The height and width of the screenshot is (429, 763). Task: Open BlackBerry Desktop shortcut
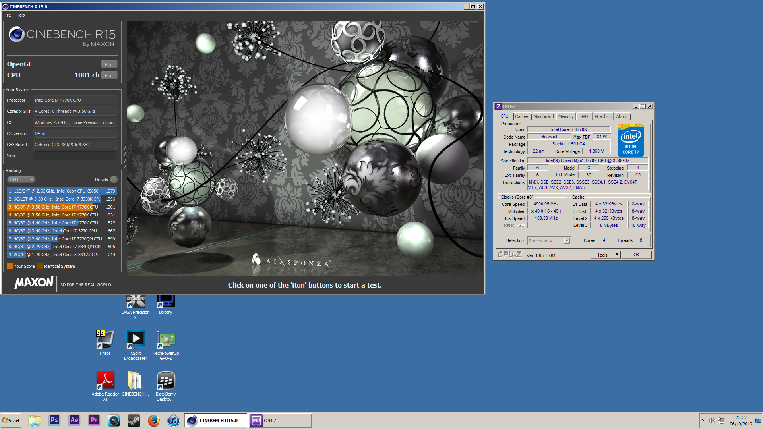coord(166,386)
